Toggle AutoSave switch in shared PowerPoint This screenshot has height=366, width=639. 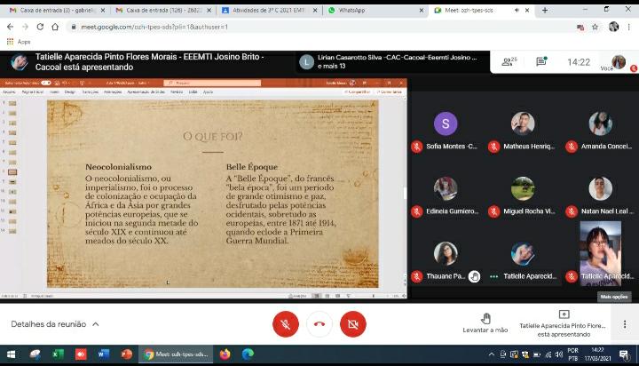[46, 83]
